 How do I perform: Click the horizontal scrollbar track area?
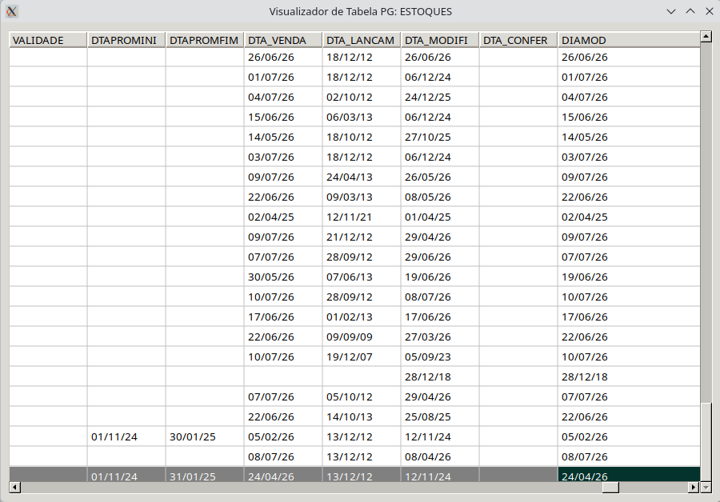(311, 488)
